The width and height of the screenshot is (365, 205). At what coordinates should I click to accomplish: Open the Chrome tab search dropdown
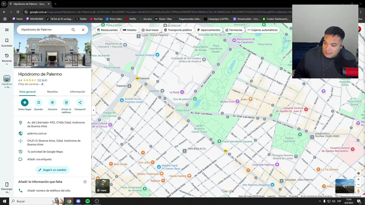[4, 4]
